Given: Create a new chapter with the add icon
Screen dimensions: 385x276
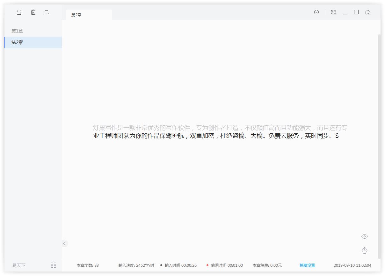Looking at the screenshot, I should click(19, 12).
